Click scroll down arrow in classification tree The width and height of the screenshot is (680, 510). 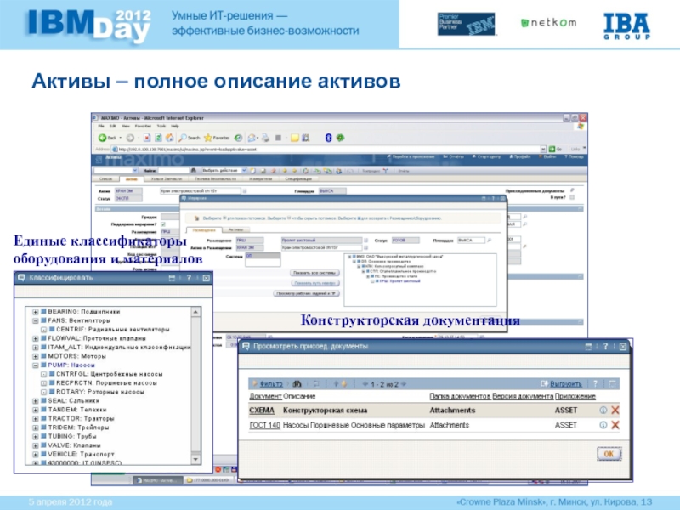tap(195, 459)
